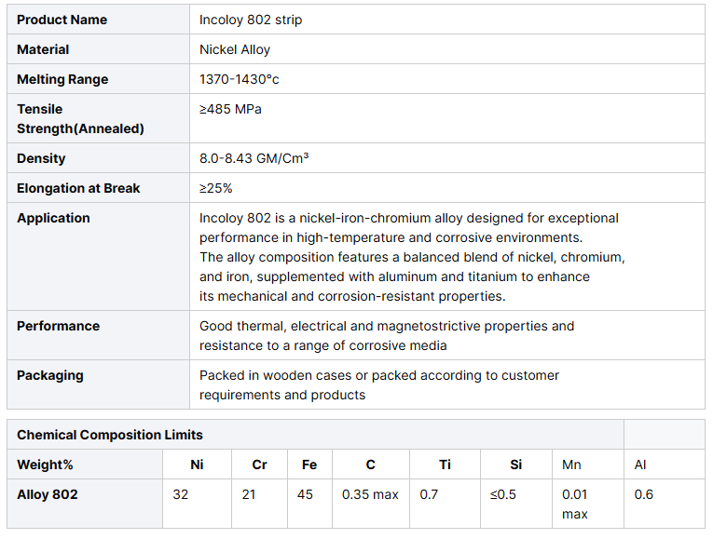Click the 0.35 max carbon value
Viewport: 713px width, 539px height.
click(x=370, y=494)
